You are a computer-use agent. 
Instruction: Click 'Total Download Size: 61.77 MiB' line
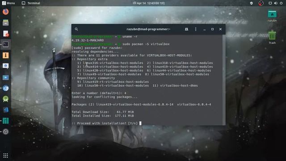click(x=102, y=112)
